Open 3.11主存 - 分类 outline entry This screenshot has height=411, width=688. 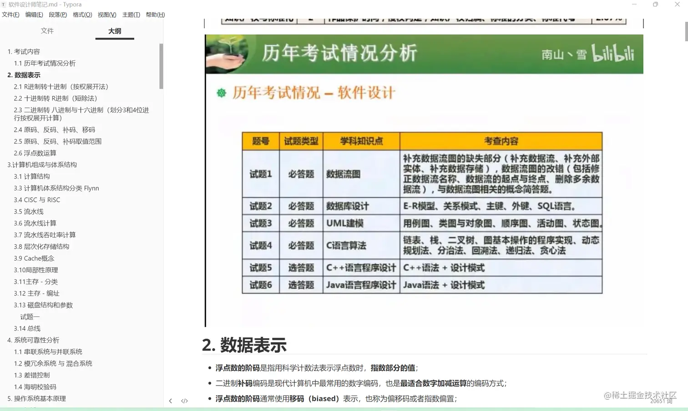click(36, 282)
